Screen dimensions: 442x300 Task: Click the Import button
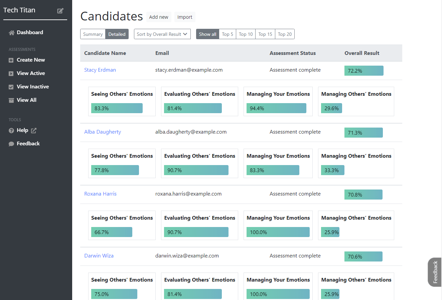(185, 17)
